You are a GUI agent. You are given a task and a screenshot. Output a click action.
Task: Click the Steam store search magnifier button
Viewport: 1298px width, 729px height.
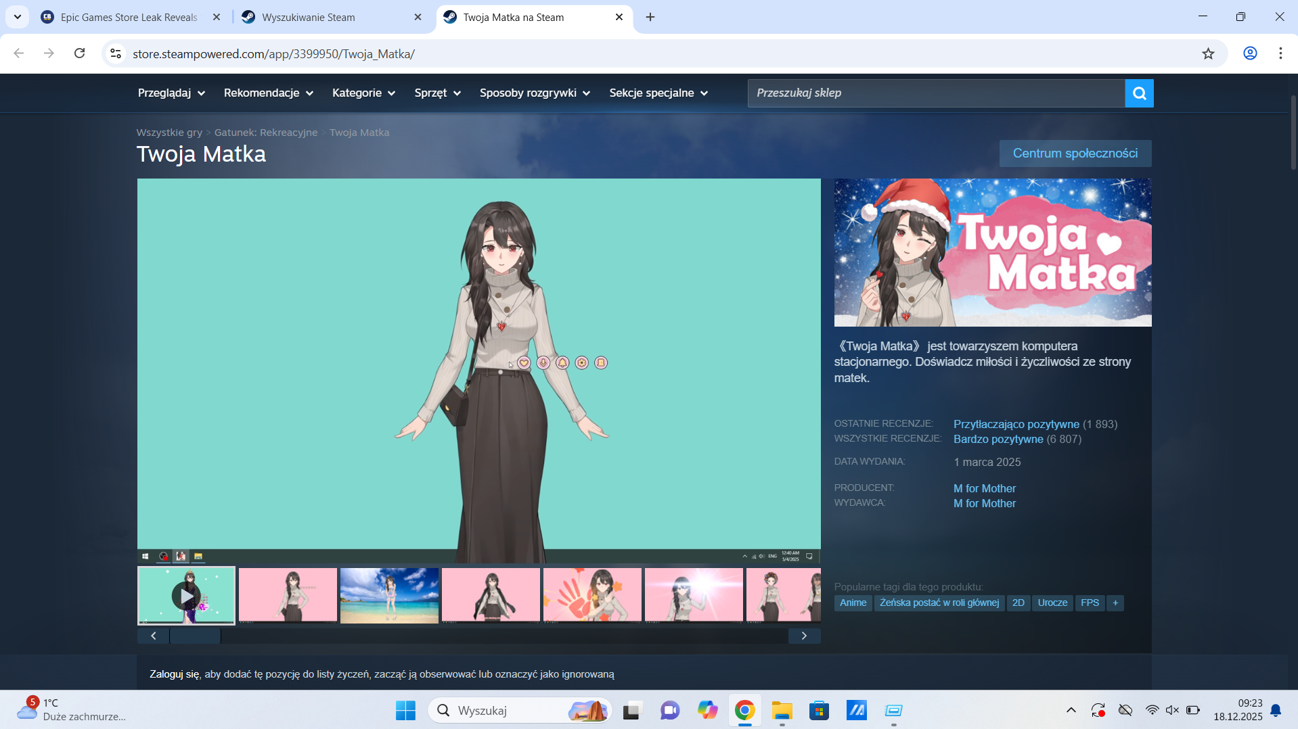pyautogui.click(x=1139, y=93)
